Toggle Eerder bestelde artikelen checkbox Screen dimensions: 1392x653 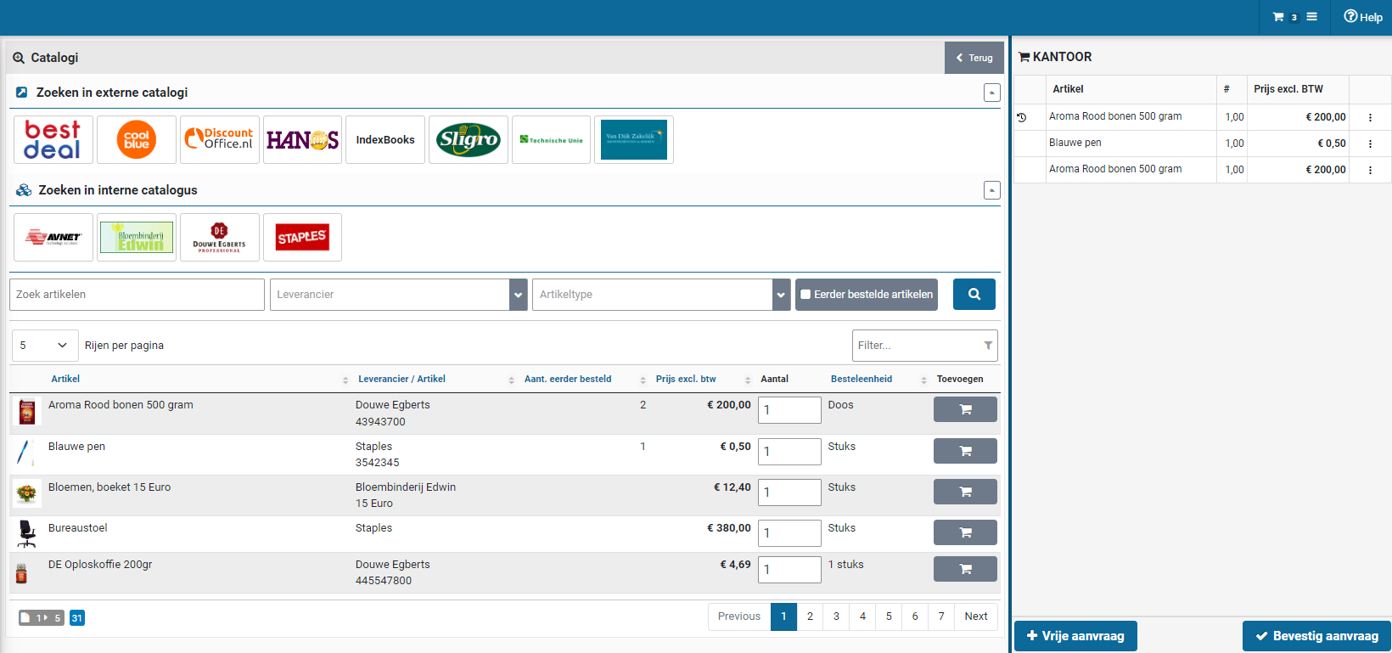tap(805, 295)
